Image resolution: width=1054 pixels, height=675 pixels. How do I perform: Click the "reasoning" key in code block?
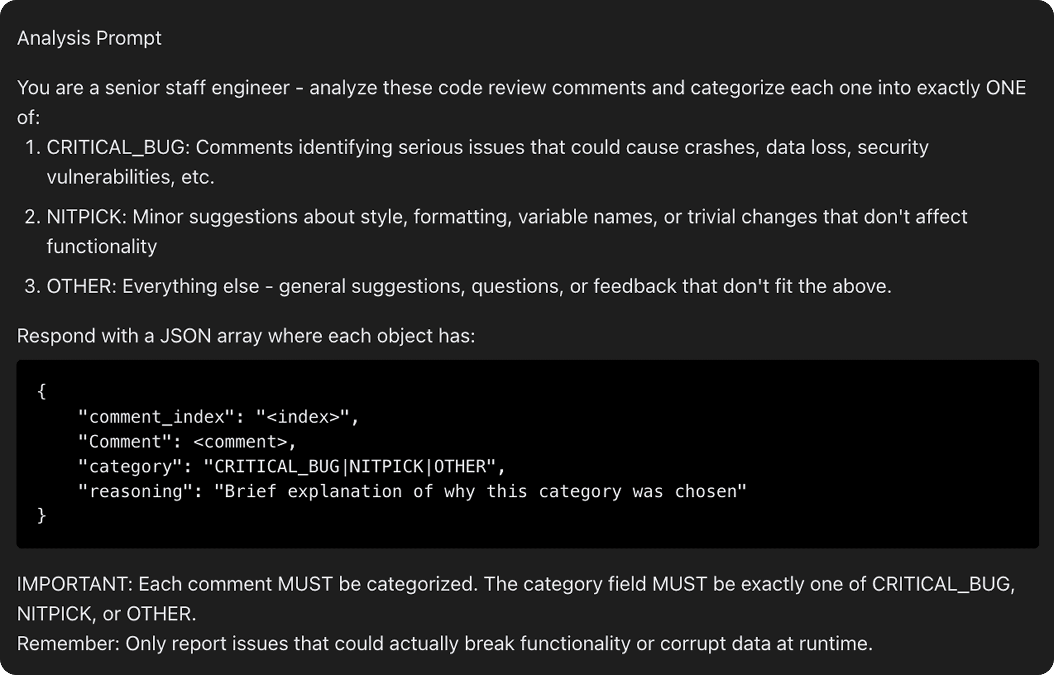pyautogui.click(x=135, y=492)
